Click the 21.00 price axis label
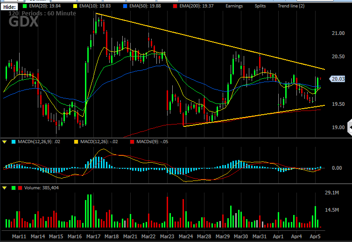 pos(338,33)
